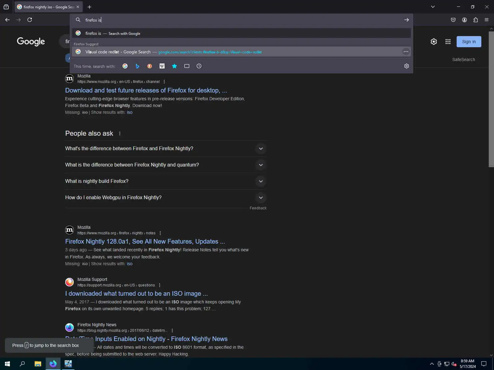Image resolution: width=494 pixels, height=370 pixels.
Task: Expand 'What is the difference between Firefox Nightly and quantum?'
Action: (x=166, y=165)
